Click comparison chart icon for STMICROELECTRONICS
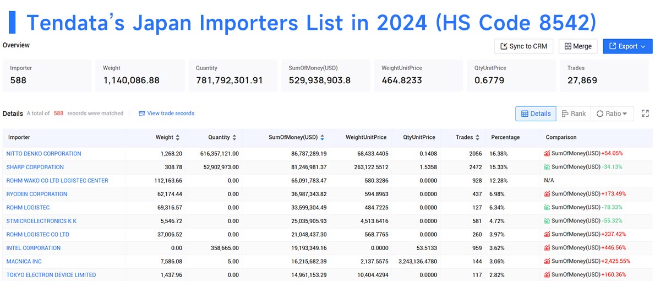The height and width of the screenshot is (281, 655). click(x=547, y=221)
